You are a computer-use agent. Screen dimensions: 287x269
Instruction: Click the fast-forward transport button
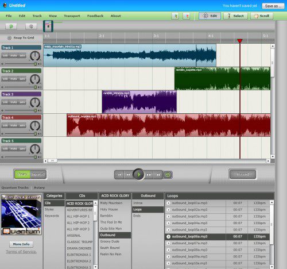149,175
